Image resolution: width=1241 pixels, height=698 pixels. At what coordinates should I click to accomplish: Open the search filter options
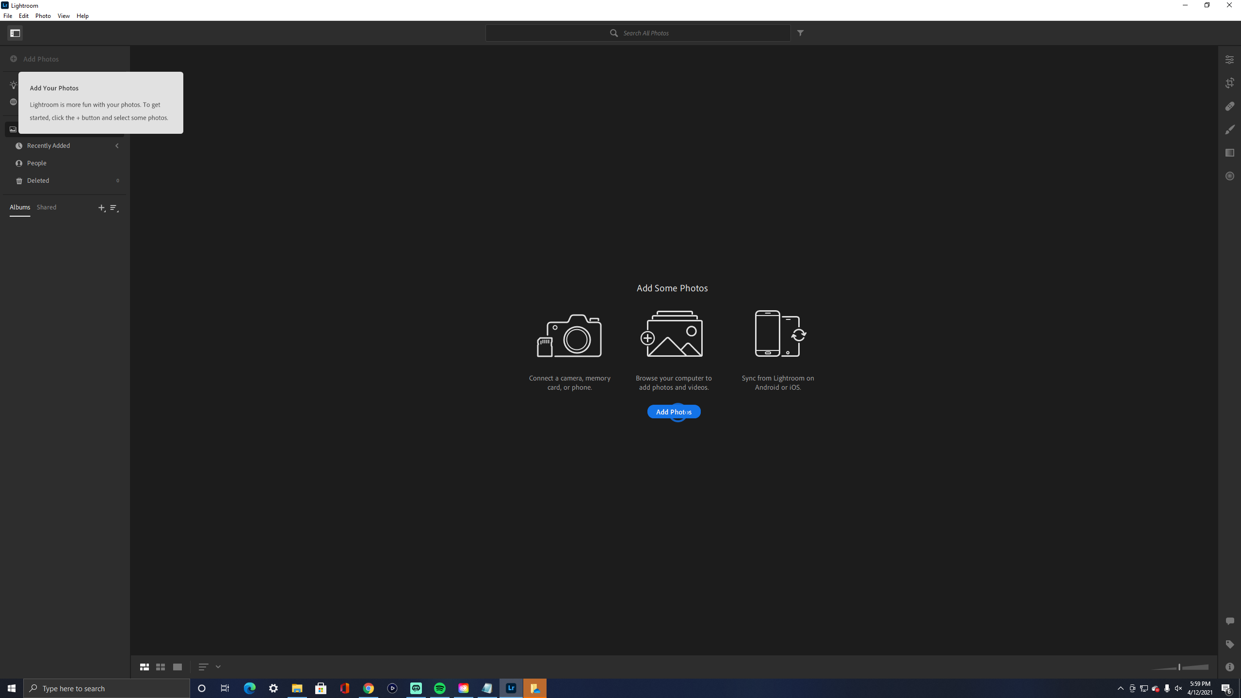(800, 33)
